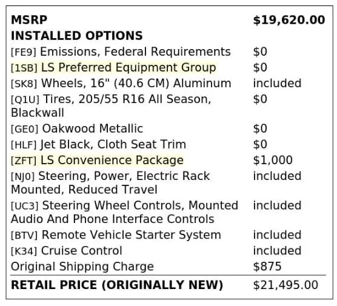Click the highlighted LS Preferred Equipment Group link

point(128,67)
